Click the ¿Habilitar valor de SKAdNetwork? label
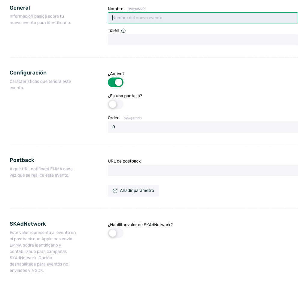The image size is (307, 286). coord(140,225)
